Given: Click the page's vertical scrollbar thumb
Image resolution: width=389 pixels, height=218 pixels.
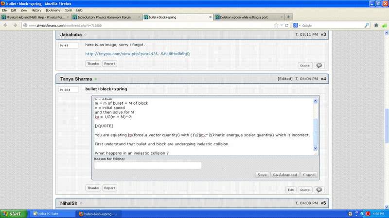Looking at the screenshot, I should coord(387,126).
